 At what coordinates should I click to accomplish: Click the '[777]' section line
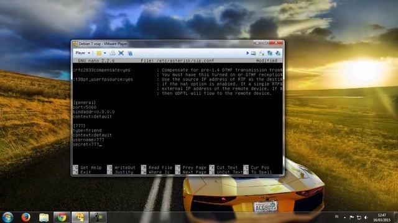pyautogui.click(x=79, y=126)
